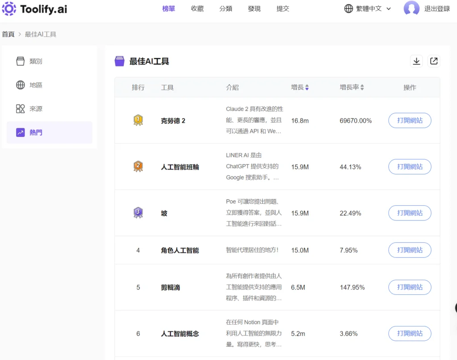Open website for 人工智能班輪

pyautogui.click(x=410, y=166)
